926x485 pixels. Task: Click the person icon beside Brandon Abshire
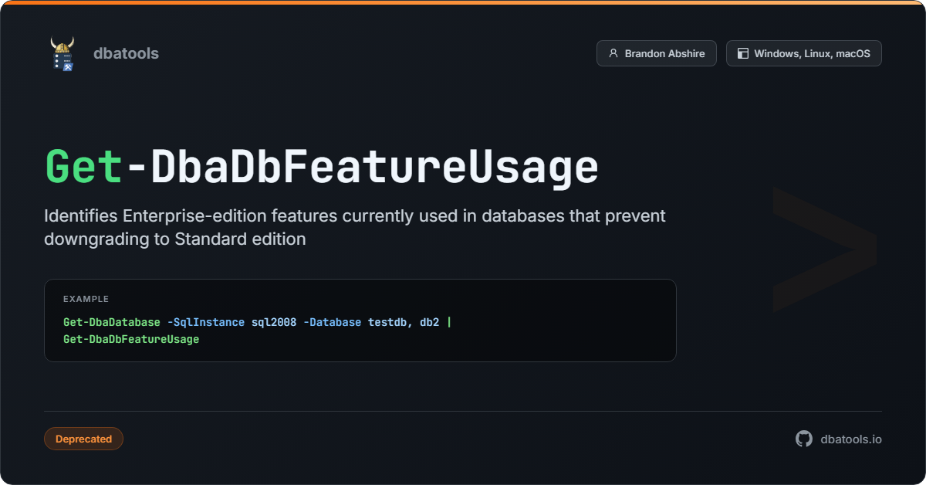pos(613,53)
